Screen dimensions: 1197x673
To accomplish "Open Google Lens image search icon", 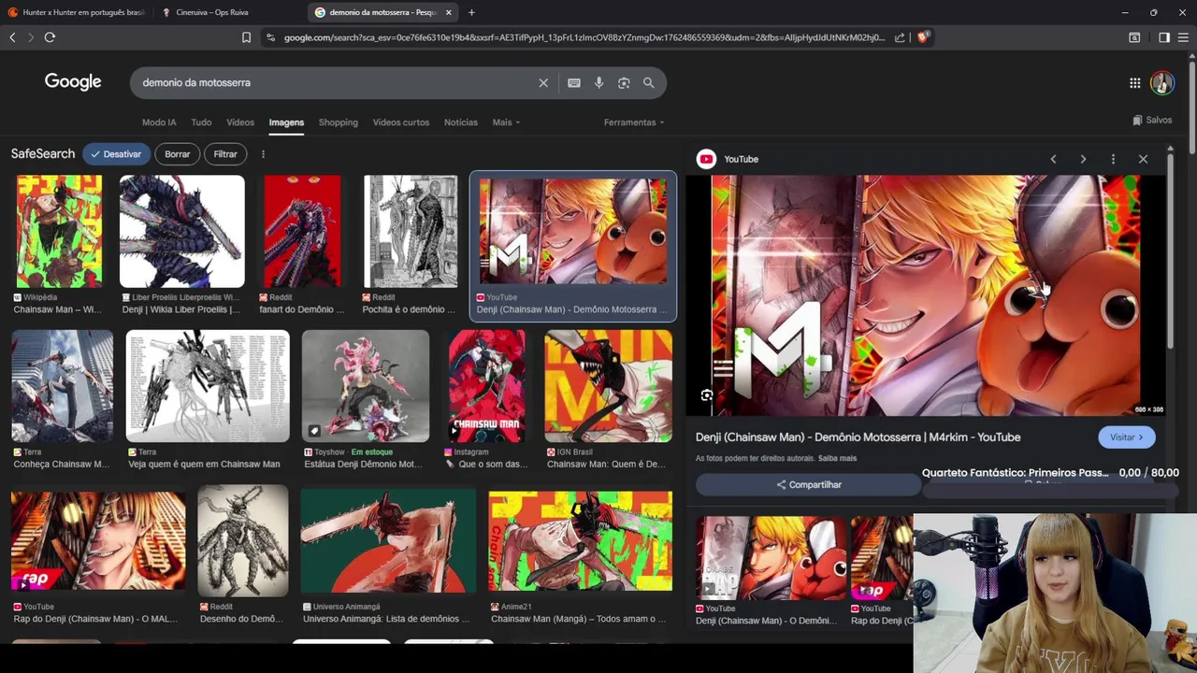I will click(624, 82).
